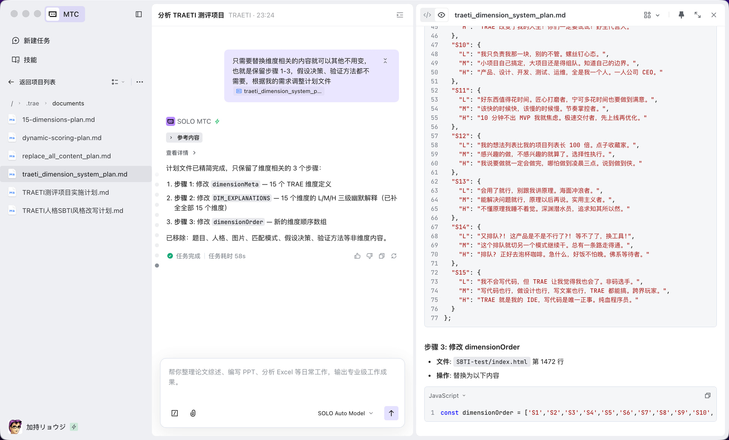Image resolution: width=729 pixels, height=440 pixels.
Task: Open dynamic-scoring-plan.md file
Action: click(x=62, y=138)
